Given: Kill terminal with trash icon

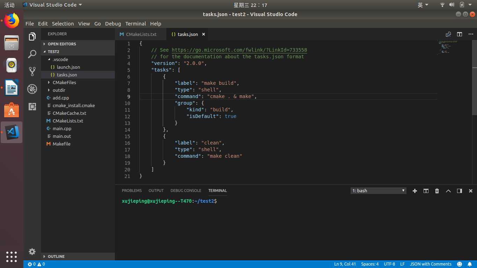Looking at the screenshot, I should 437,191.
